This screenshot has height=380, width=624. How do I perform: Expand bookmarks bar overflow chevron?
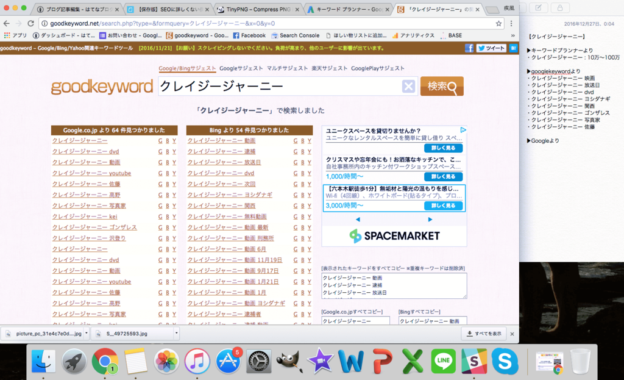point(512,35)
